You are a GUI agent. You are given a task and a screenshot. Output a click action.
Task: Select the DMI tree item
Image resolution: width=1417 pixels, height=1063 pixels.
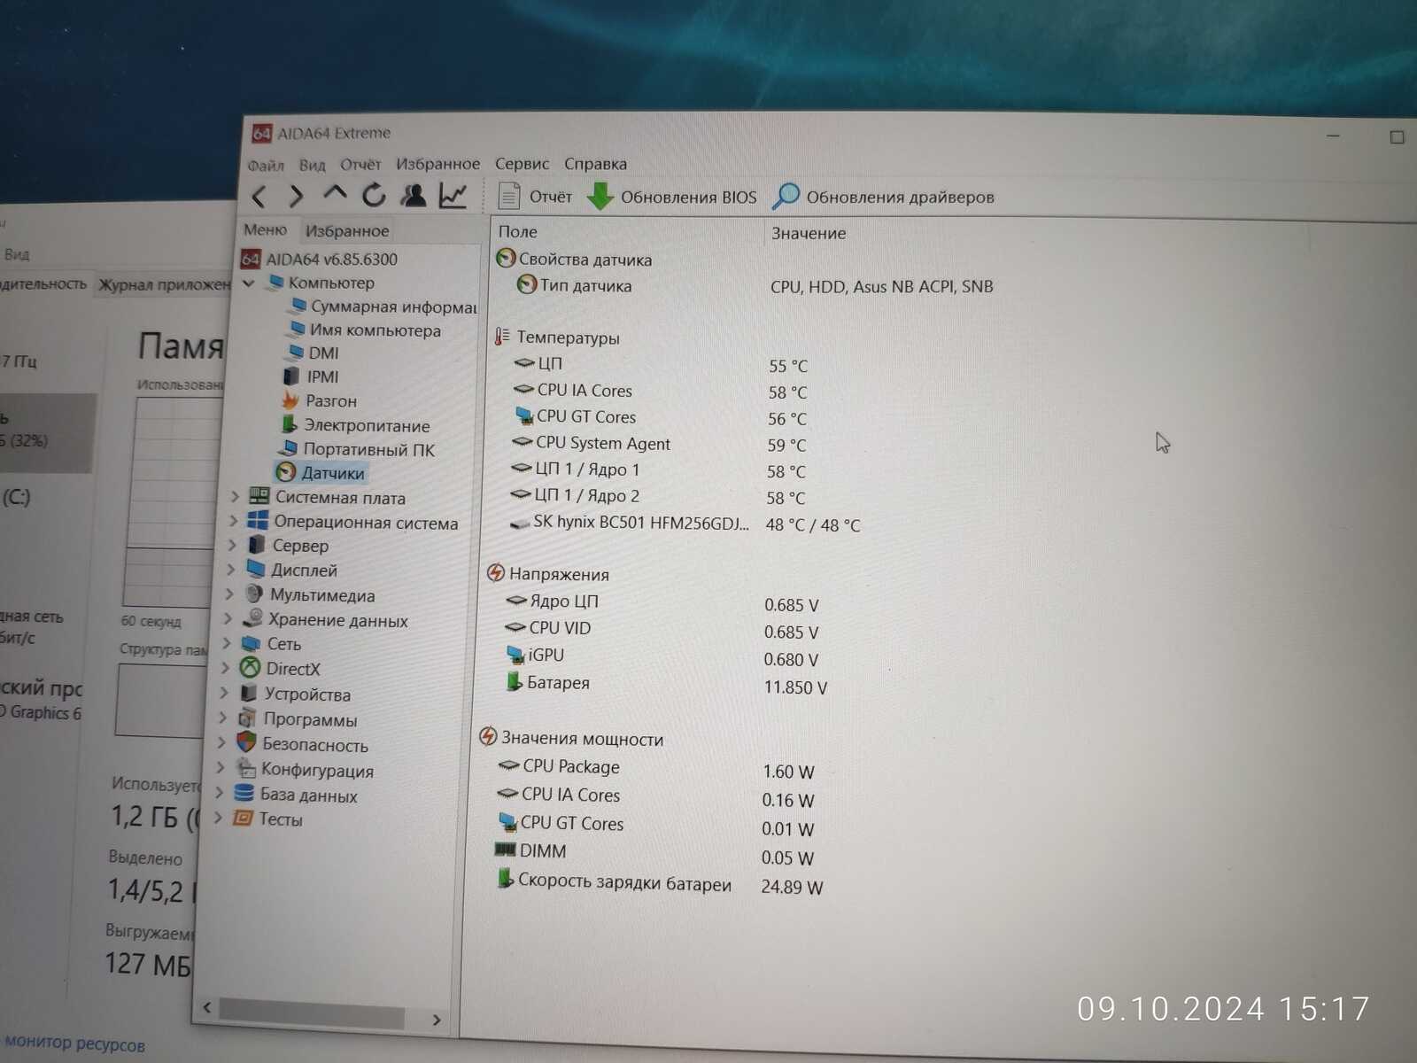312,353
